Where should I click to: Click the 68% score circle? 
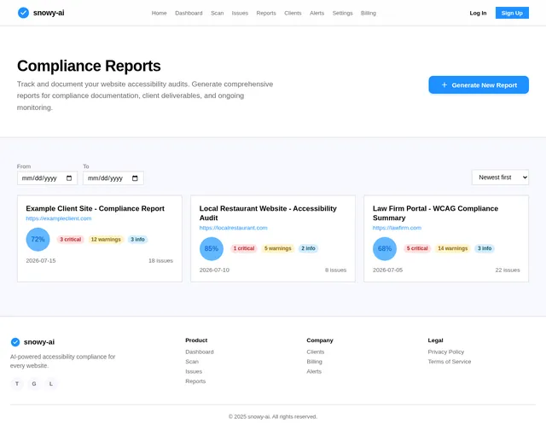coord(385,248)
